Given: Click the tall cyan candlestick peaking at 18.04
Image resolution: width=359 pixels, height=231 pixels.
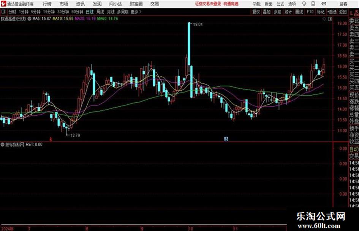Looking at the screenshot, I should (x=189, y=44).
